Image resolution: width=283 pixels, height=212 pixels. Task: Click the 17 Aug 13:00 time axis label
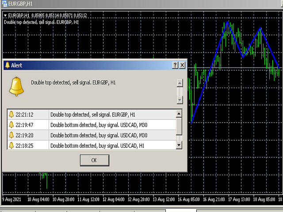(x=239, y=199)
